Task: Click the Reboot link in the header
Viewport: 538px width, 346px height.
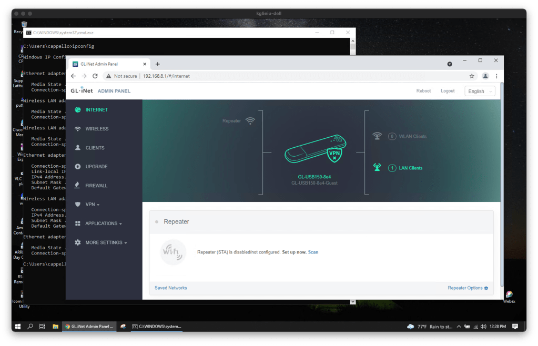Action: (423, 91)
